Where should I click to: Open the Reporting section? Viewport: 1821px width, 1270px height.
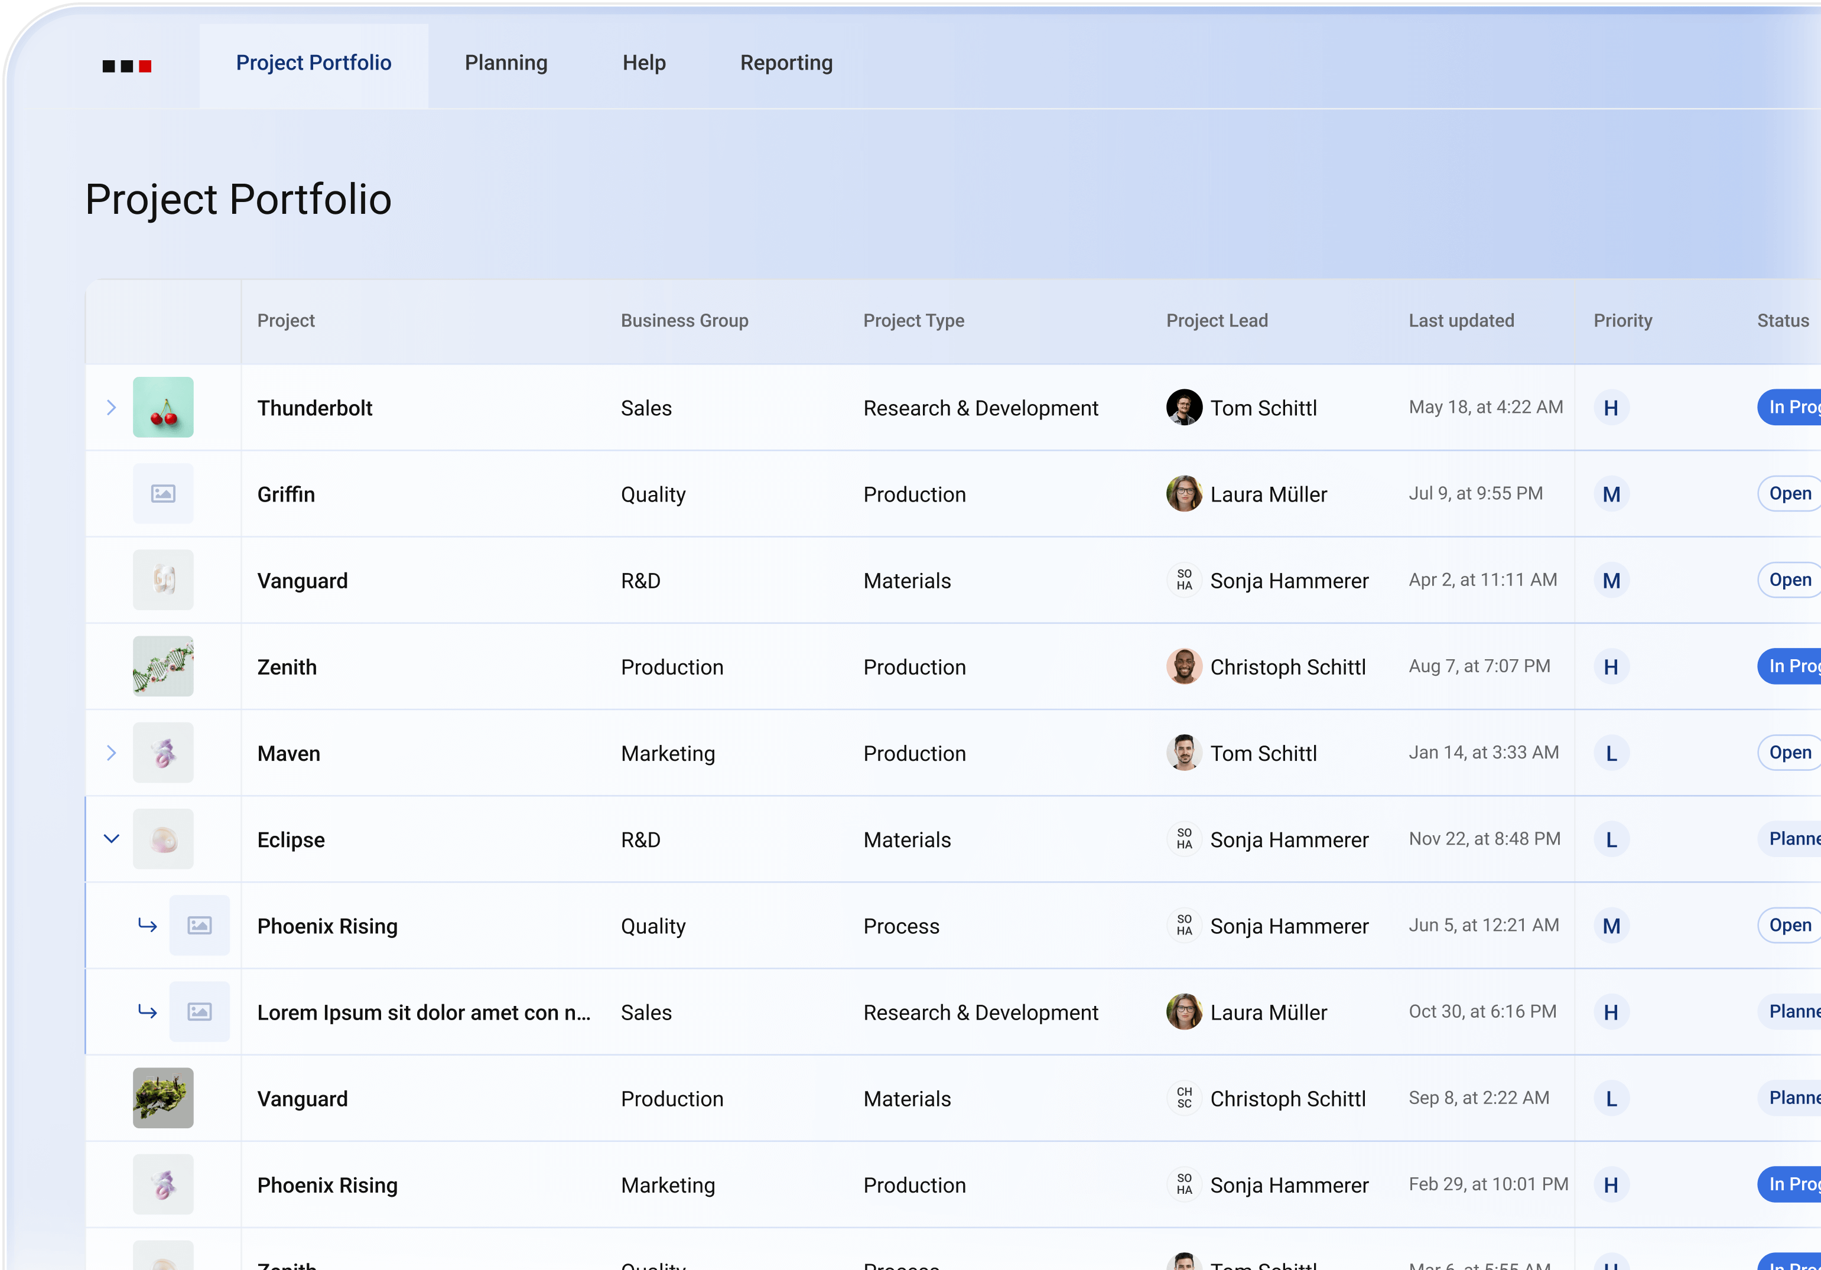786,63
